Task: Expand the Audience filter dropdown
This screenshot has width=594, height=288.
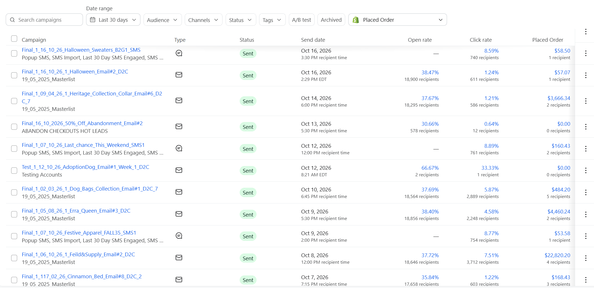Action: [162, 20]
